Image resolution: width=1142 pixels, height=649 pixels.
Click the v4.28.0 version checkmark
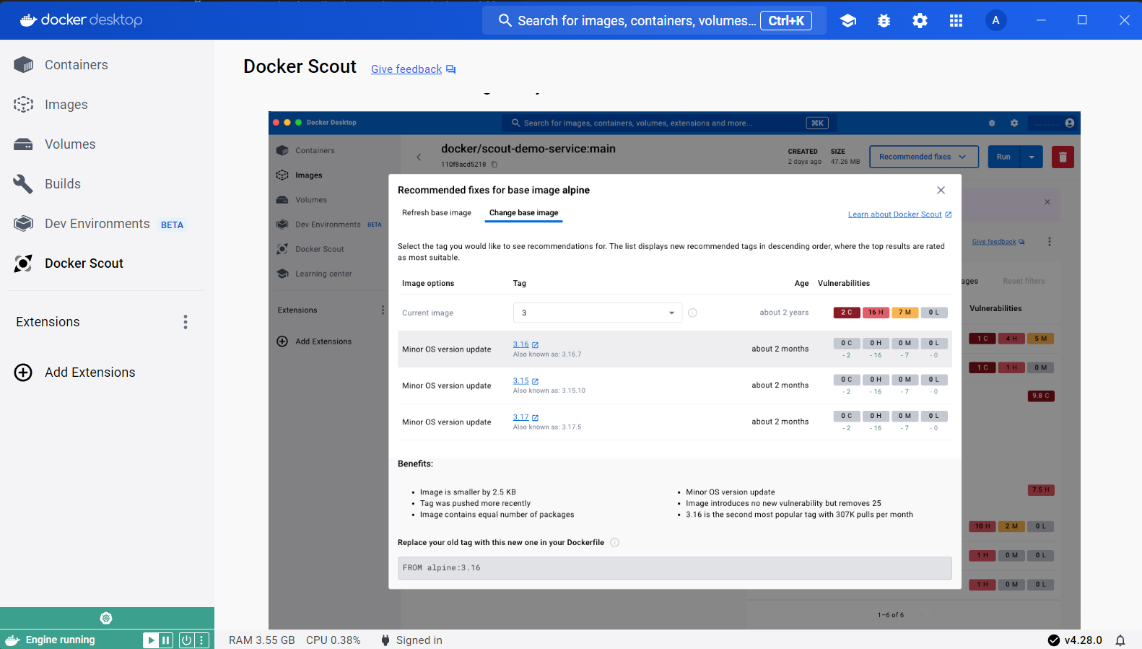click(x=1054, y=640)
